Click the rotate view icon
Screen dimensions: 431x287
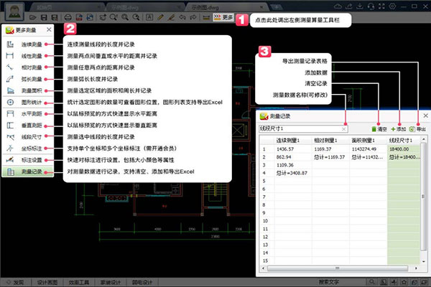[x=103, y=17]
